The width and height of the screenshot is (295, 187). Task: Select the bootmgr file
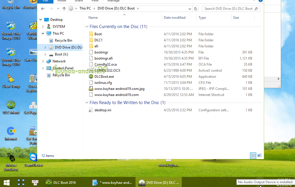[x=101, y=52]
